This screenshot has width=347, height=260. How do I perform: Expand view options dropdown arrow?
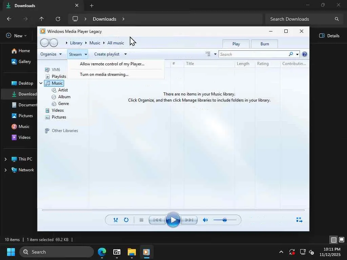(215, 54)
